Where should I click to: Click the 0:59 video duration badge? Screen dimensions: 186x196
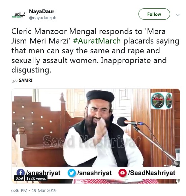(x=19, y=178)
